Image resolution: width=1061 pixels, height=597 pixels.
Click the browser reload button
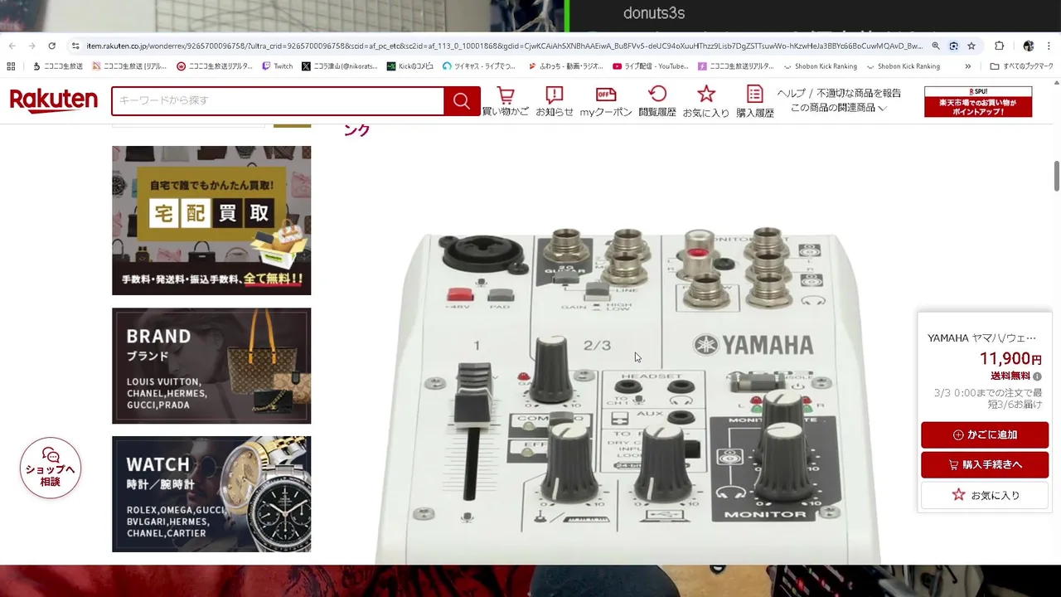(x=51, y=46)
